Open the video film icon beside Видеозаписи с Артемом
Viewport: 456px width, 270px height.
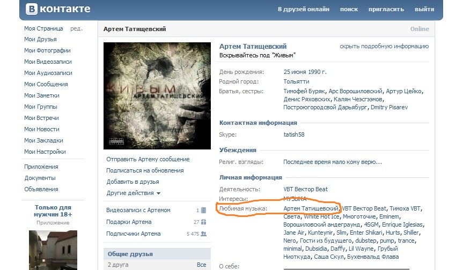203,210
